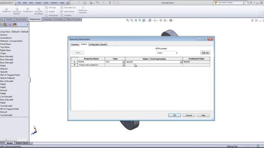264x148 pixels.
Task: Open the Insert menu
Action: coord(38,3)
